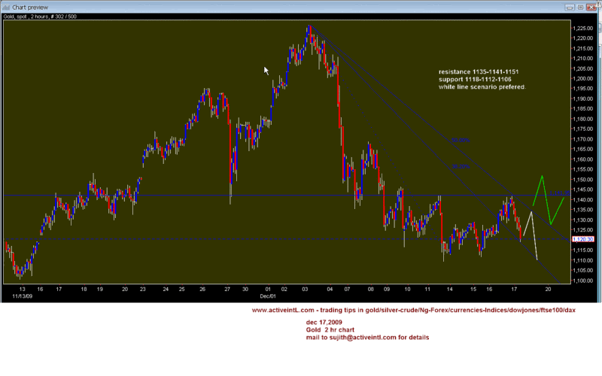Click the 'dec 17,2009' caption

[324, 323]
